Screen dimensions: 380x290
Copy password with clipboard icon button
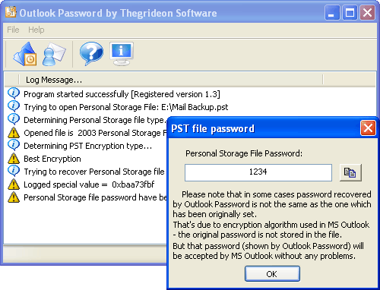(x=350, y=172)
